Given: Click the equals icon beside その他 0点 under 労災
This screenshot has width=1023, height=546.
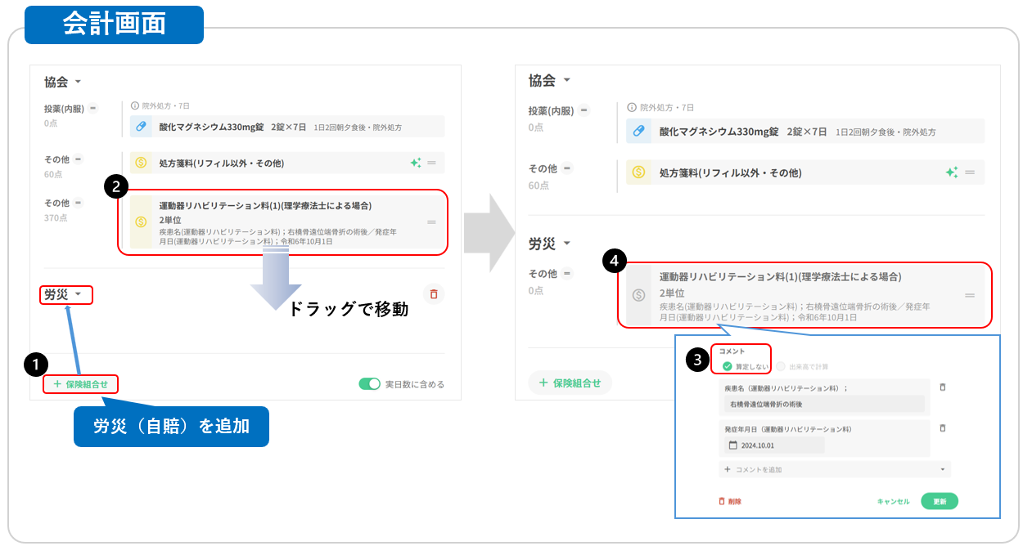Looking at the screenshot, I should 567,274.
